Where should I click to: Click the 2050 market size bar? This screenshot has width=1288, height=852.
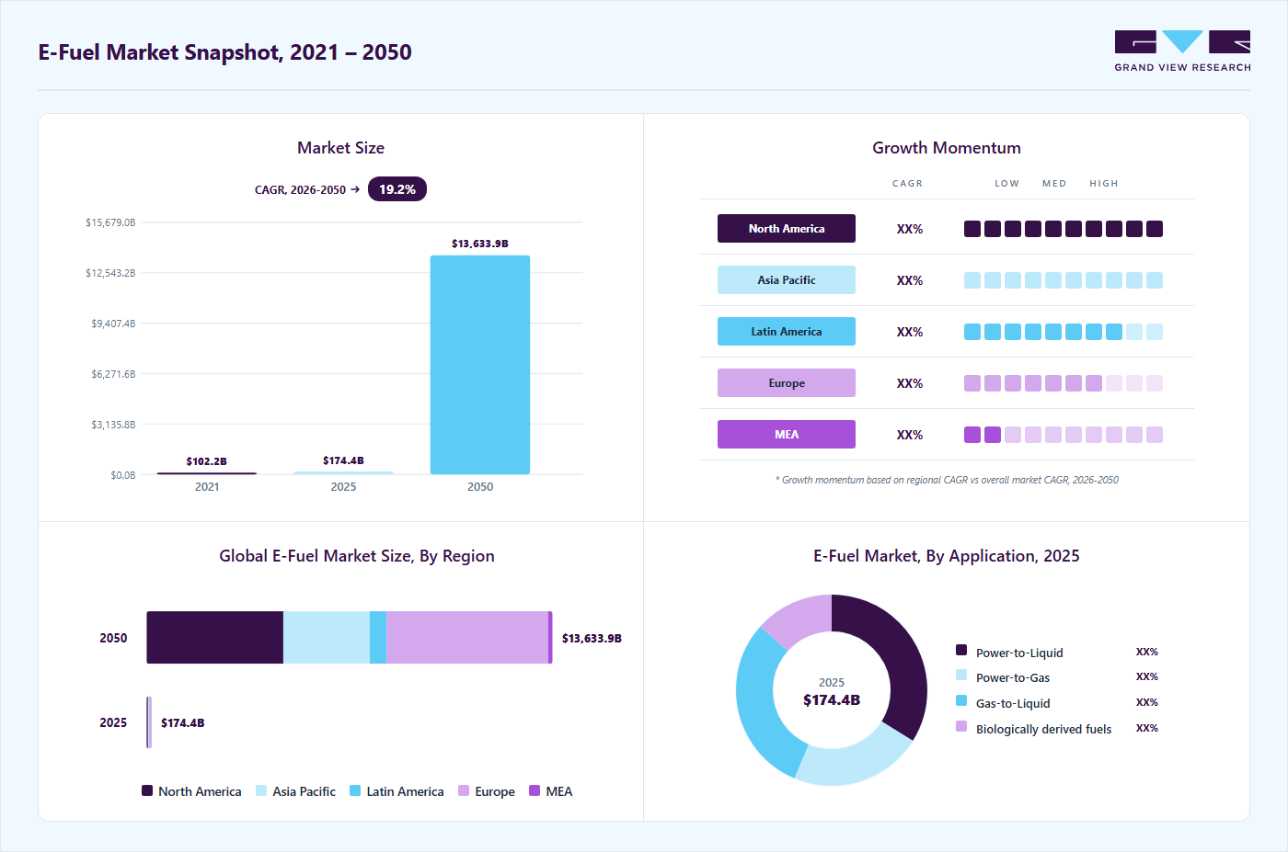pos(480,365)
